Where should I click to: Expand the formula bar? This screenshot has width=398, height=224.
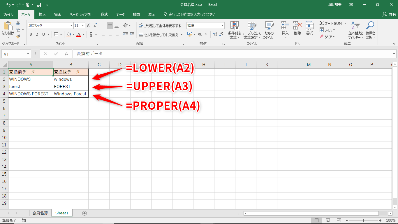point(394,54)
